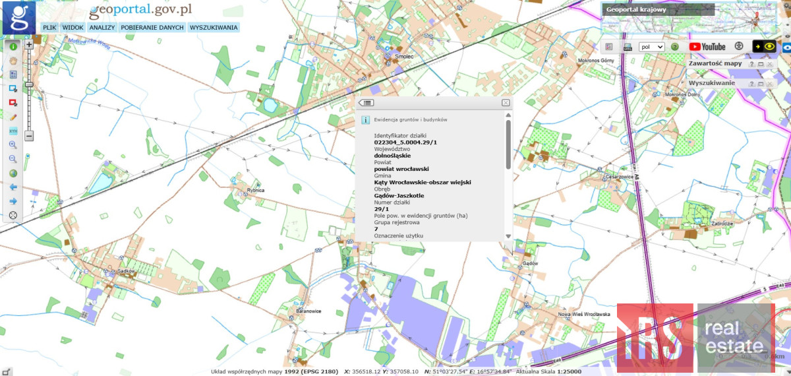
Task: Click the XYH coordinates tool
Action: click(13, 131)
